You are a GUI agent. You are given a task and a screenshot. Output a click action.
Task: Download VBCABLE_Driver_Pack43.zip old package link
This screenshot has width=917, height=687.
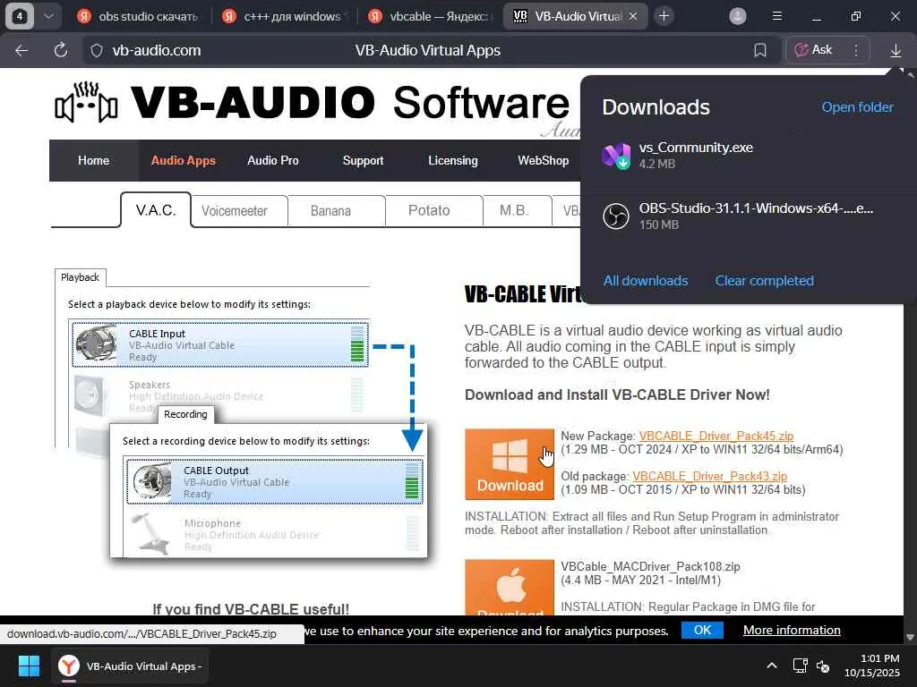[x=709, y=477]
